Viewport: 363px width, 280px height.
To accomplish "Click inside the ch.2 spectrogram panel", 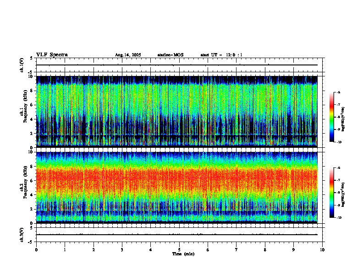I will coord(176,188).
